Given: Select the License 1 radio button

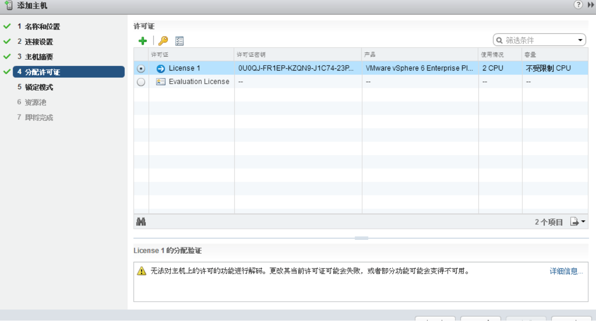Looking at the screenshot, I should point(141,69).
